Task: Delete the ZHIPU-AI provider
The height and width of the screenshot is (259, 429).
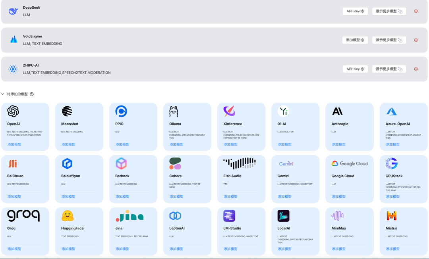Action: click(416, 69)
